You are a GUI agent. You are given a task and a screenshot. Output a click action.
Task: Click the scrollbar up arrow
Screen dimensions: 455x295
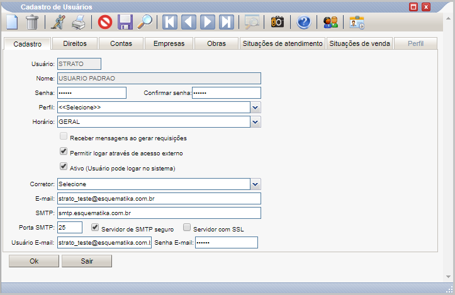[448, 18]
